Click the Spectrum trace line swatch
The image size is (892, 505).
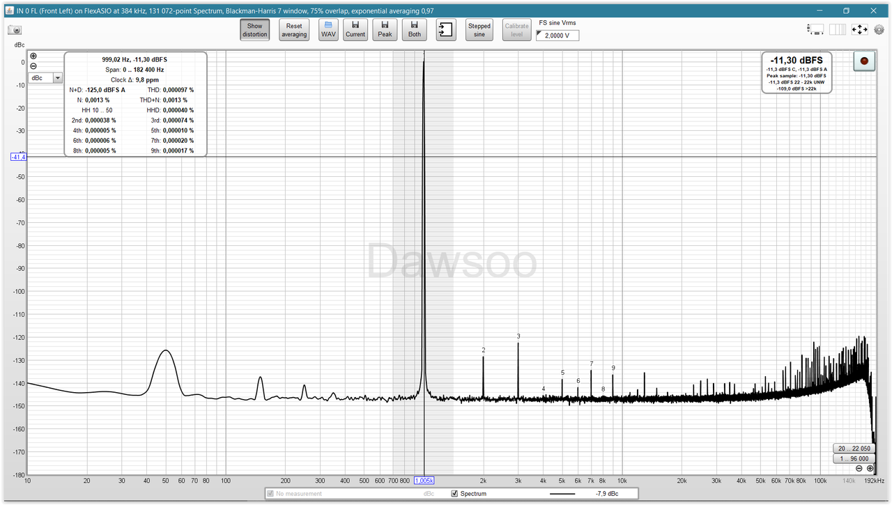[x=562, y=494]
